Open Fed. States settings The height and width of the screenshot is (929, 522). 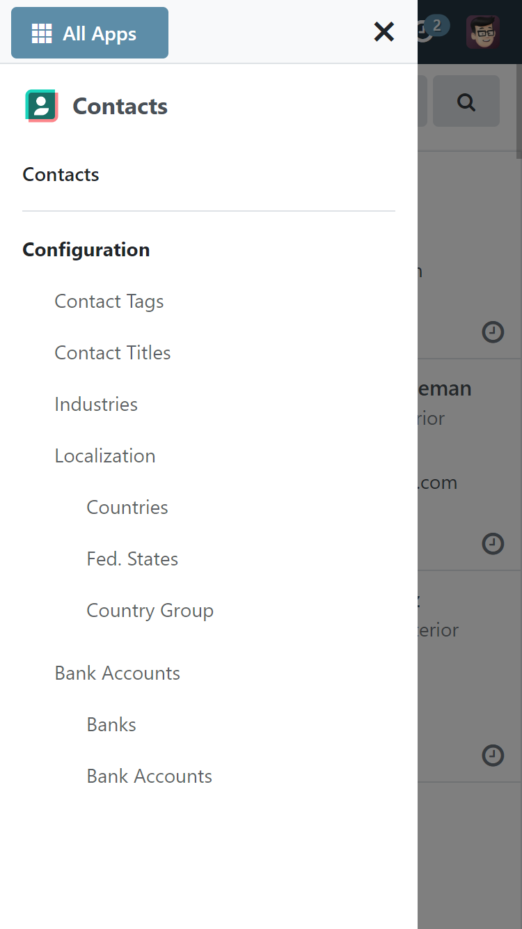click(x=132, y=559)
